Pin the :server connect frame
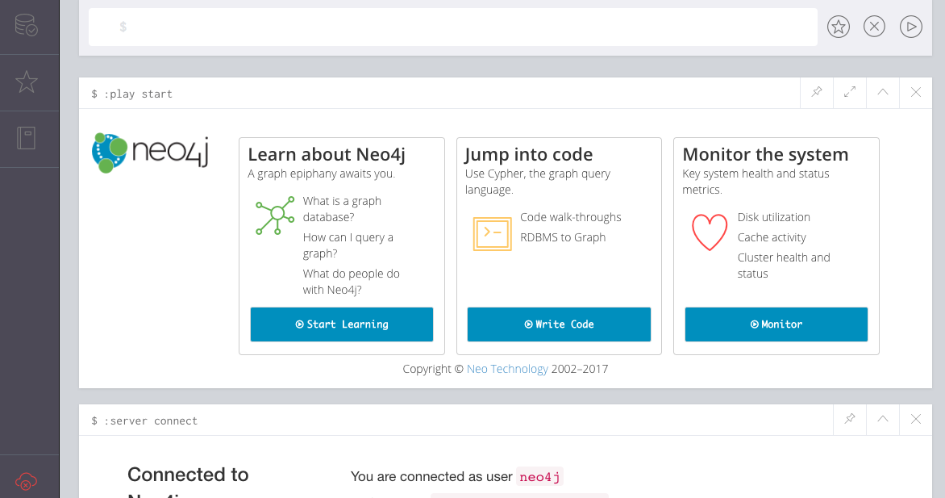Viewport: 945px width, 498px height. coord(850,419)
